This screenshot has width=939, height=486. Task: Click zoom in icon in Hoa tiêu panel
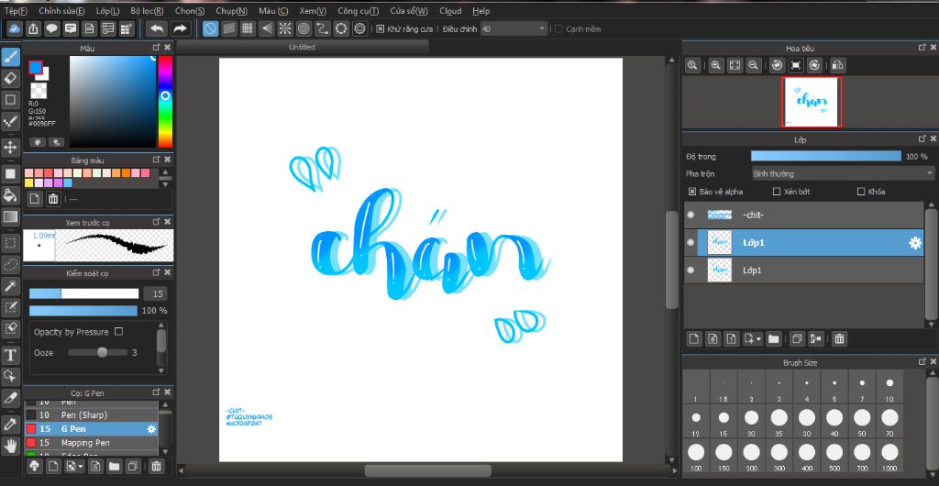pyautogui.click(x=715, y=65)
